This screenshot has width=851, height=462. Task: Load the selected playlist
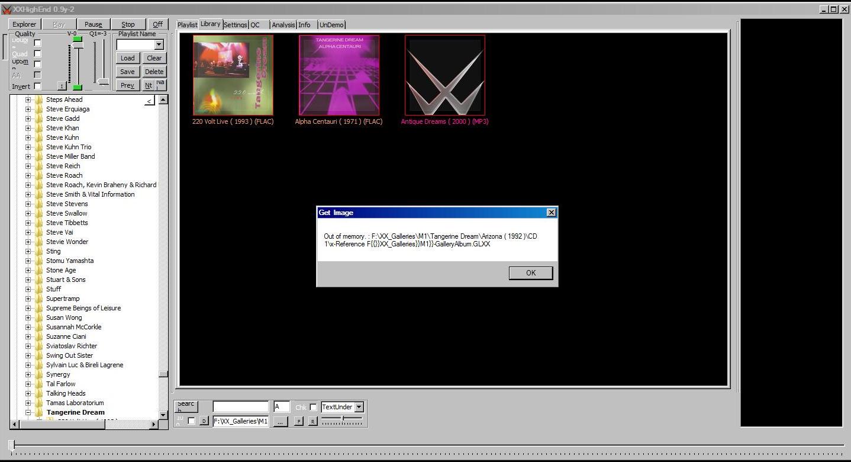tap(128, 58)
